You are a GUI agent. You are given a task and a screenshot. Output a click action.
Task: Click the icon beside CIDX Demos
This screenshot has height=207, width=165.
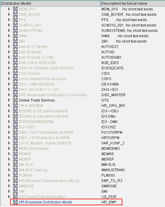[15, 73]
